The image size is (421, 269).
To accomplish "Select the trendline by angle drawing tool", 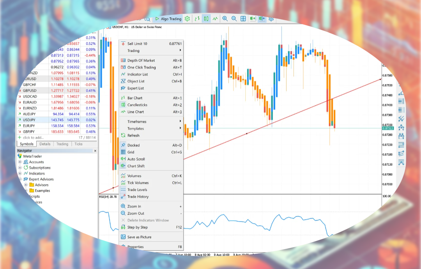I will [x=401, y=93].
